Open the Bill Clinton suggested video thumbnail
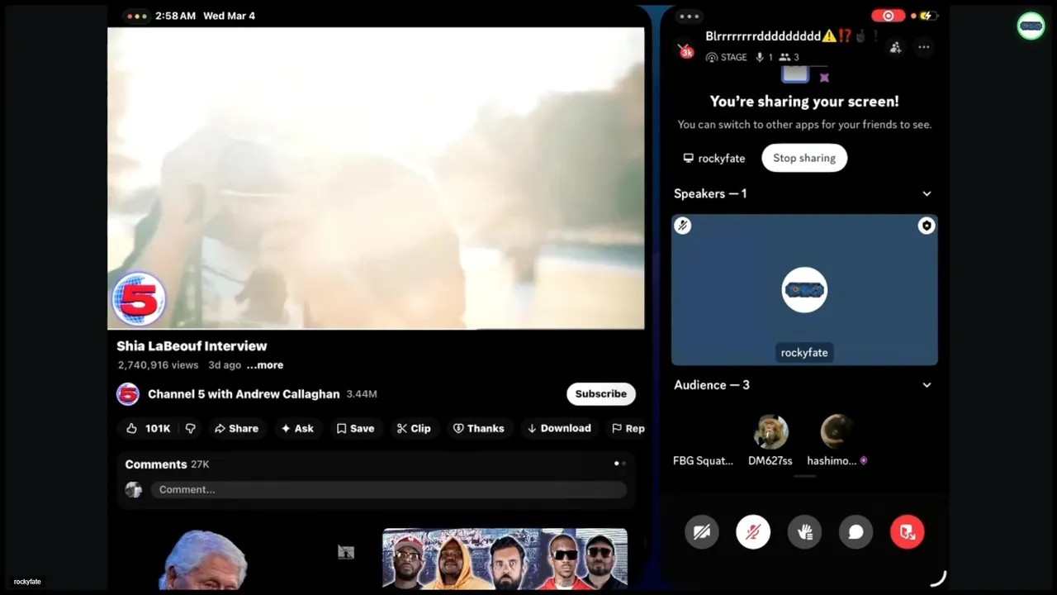 pyautogui.click(x=203, y=559)
